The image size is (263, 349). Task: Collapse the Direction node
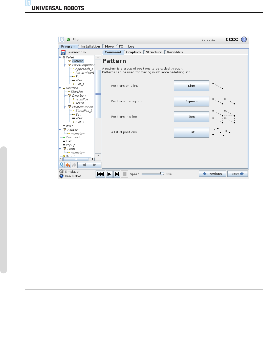(65, 96)
